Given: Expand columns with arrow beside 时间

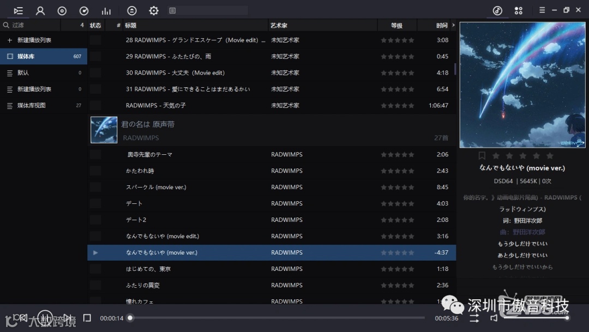Looking at the screenshot, I should pos(453,25).
